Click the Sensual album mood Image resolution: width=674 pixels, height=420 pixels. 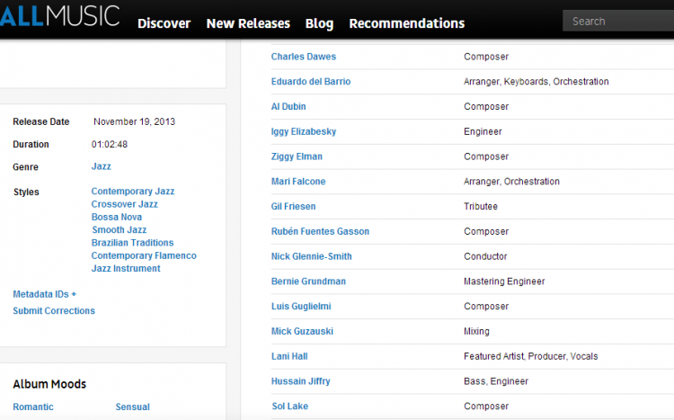[132, 407]
